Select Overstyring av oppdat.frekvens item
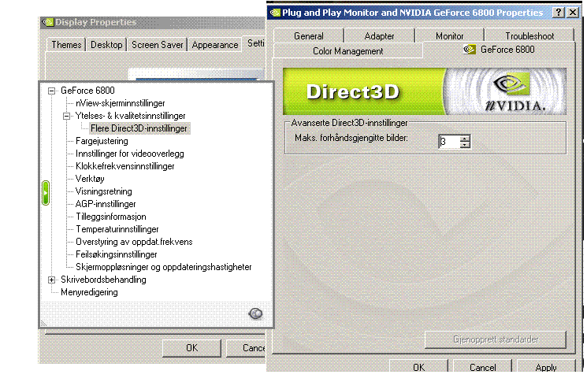This screenshot has width=587, height=378. point(134,242)
